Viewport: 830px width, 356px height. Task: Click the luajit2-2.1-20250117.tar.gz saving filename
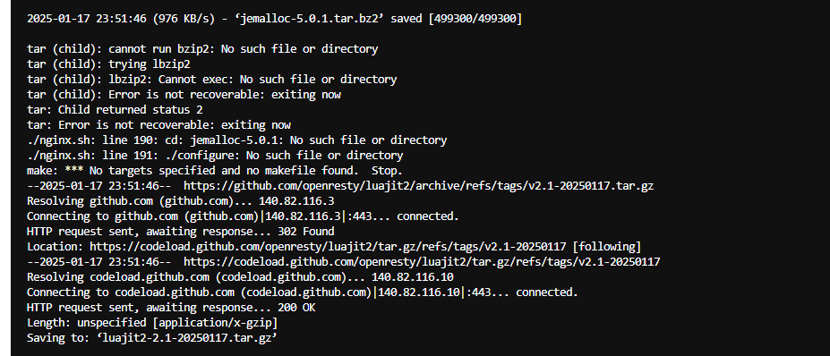187,338
